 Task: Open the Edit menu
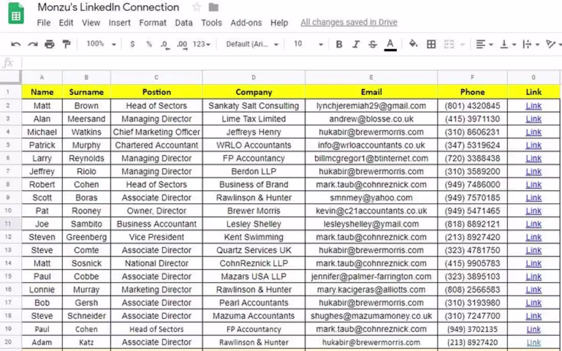coord(66,22)
